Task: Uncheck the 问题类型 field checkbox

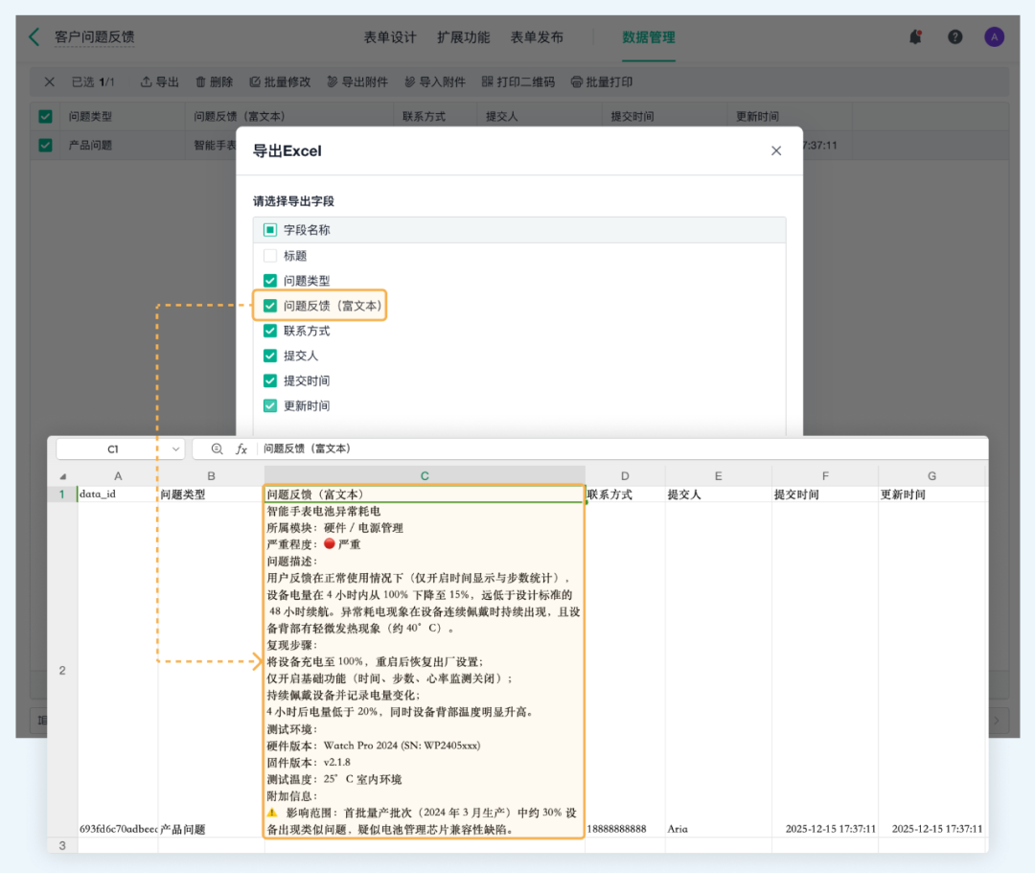Action: pyautogui.click(x=270, y=281)
